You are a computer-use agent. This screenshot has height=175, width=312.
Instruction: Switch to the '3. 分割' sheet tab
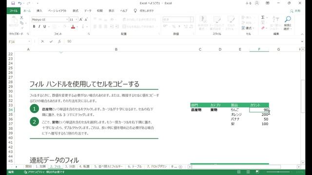point(70,166)
